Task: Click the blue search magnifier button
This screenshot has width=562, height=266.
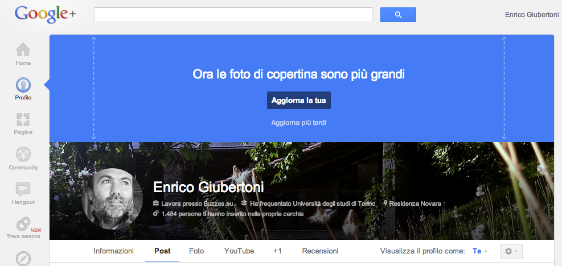Action: tap(398, 15)
